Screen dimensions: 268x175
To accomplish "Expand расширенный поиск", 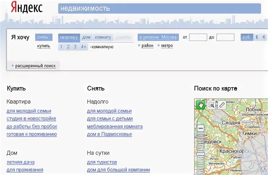I will (35, 66).
